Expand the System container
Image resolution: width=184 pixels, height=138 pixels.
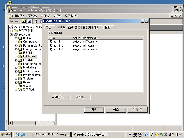click(x=16, y=79)
